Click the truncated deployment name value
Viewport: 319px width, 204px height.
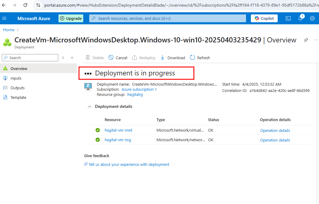(174, 84)
